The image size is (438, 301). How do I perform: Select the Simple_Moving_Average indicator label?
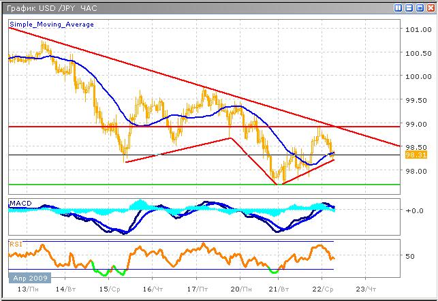pyautogui.click(x=52, y=24)
